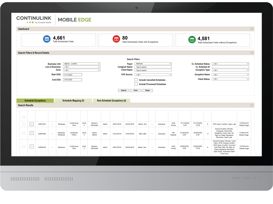Viewport: 273px width, 204px height.
Task: Collapse the Dashboard panel
Action: (251, 29)
